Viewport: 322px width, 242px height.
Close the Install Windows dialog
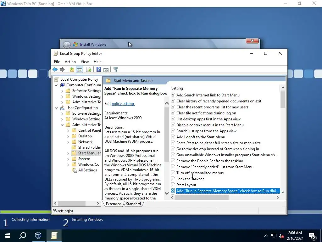coord(253,41)
